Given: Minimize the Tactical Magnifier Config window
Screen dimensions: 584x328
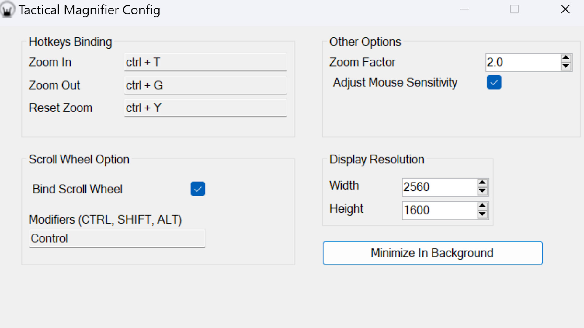Looking at the screenshot, I should (x=464, y=9).
